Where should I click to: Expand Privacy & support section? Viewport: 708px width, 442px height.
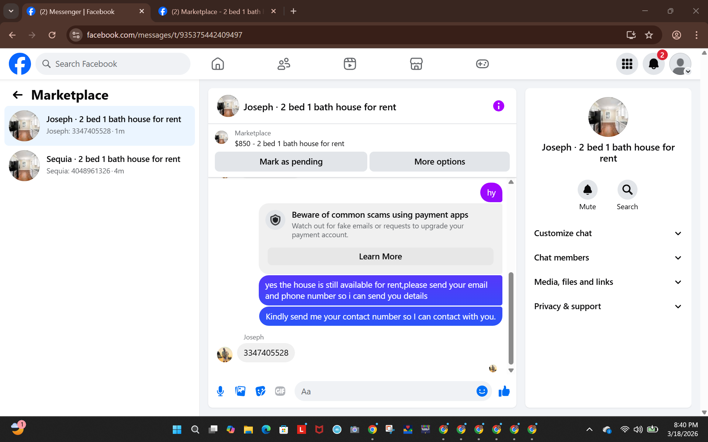pyautogui.click(x=608, y=306)
